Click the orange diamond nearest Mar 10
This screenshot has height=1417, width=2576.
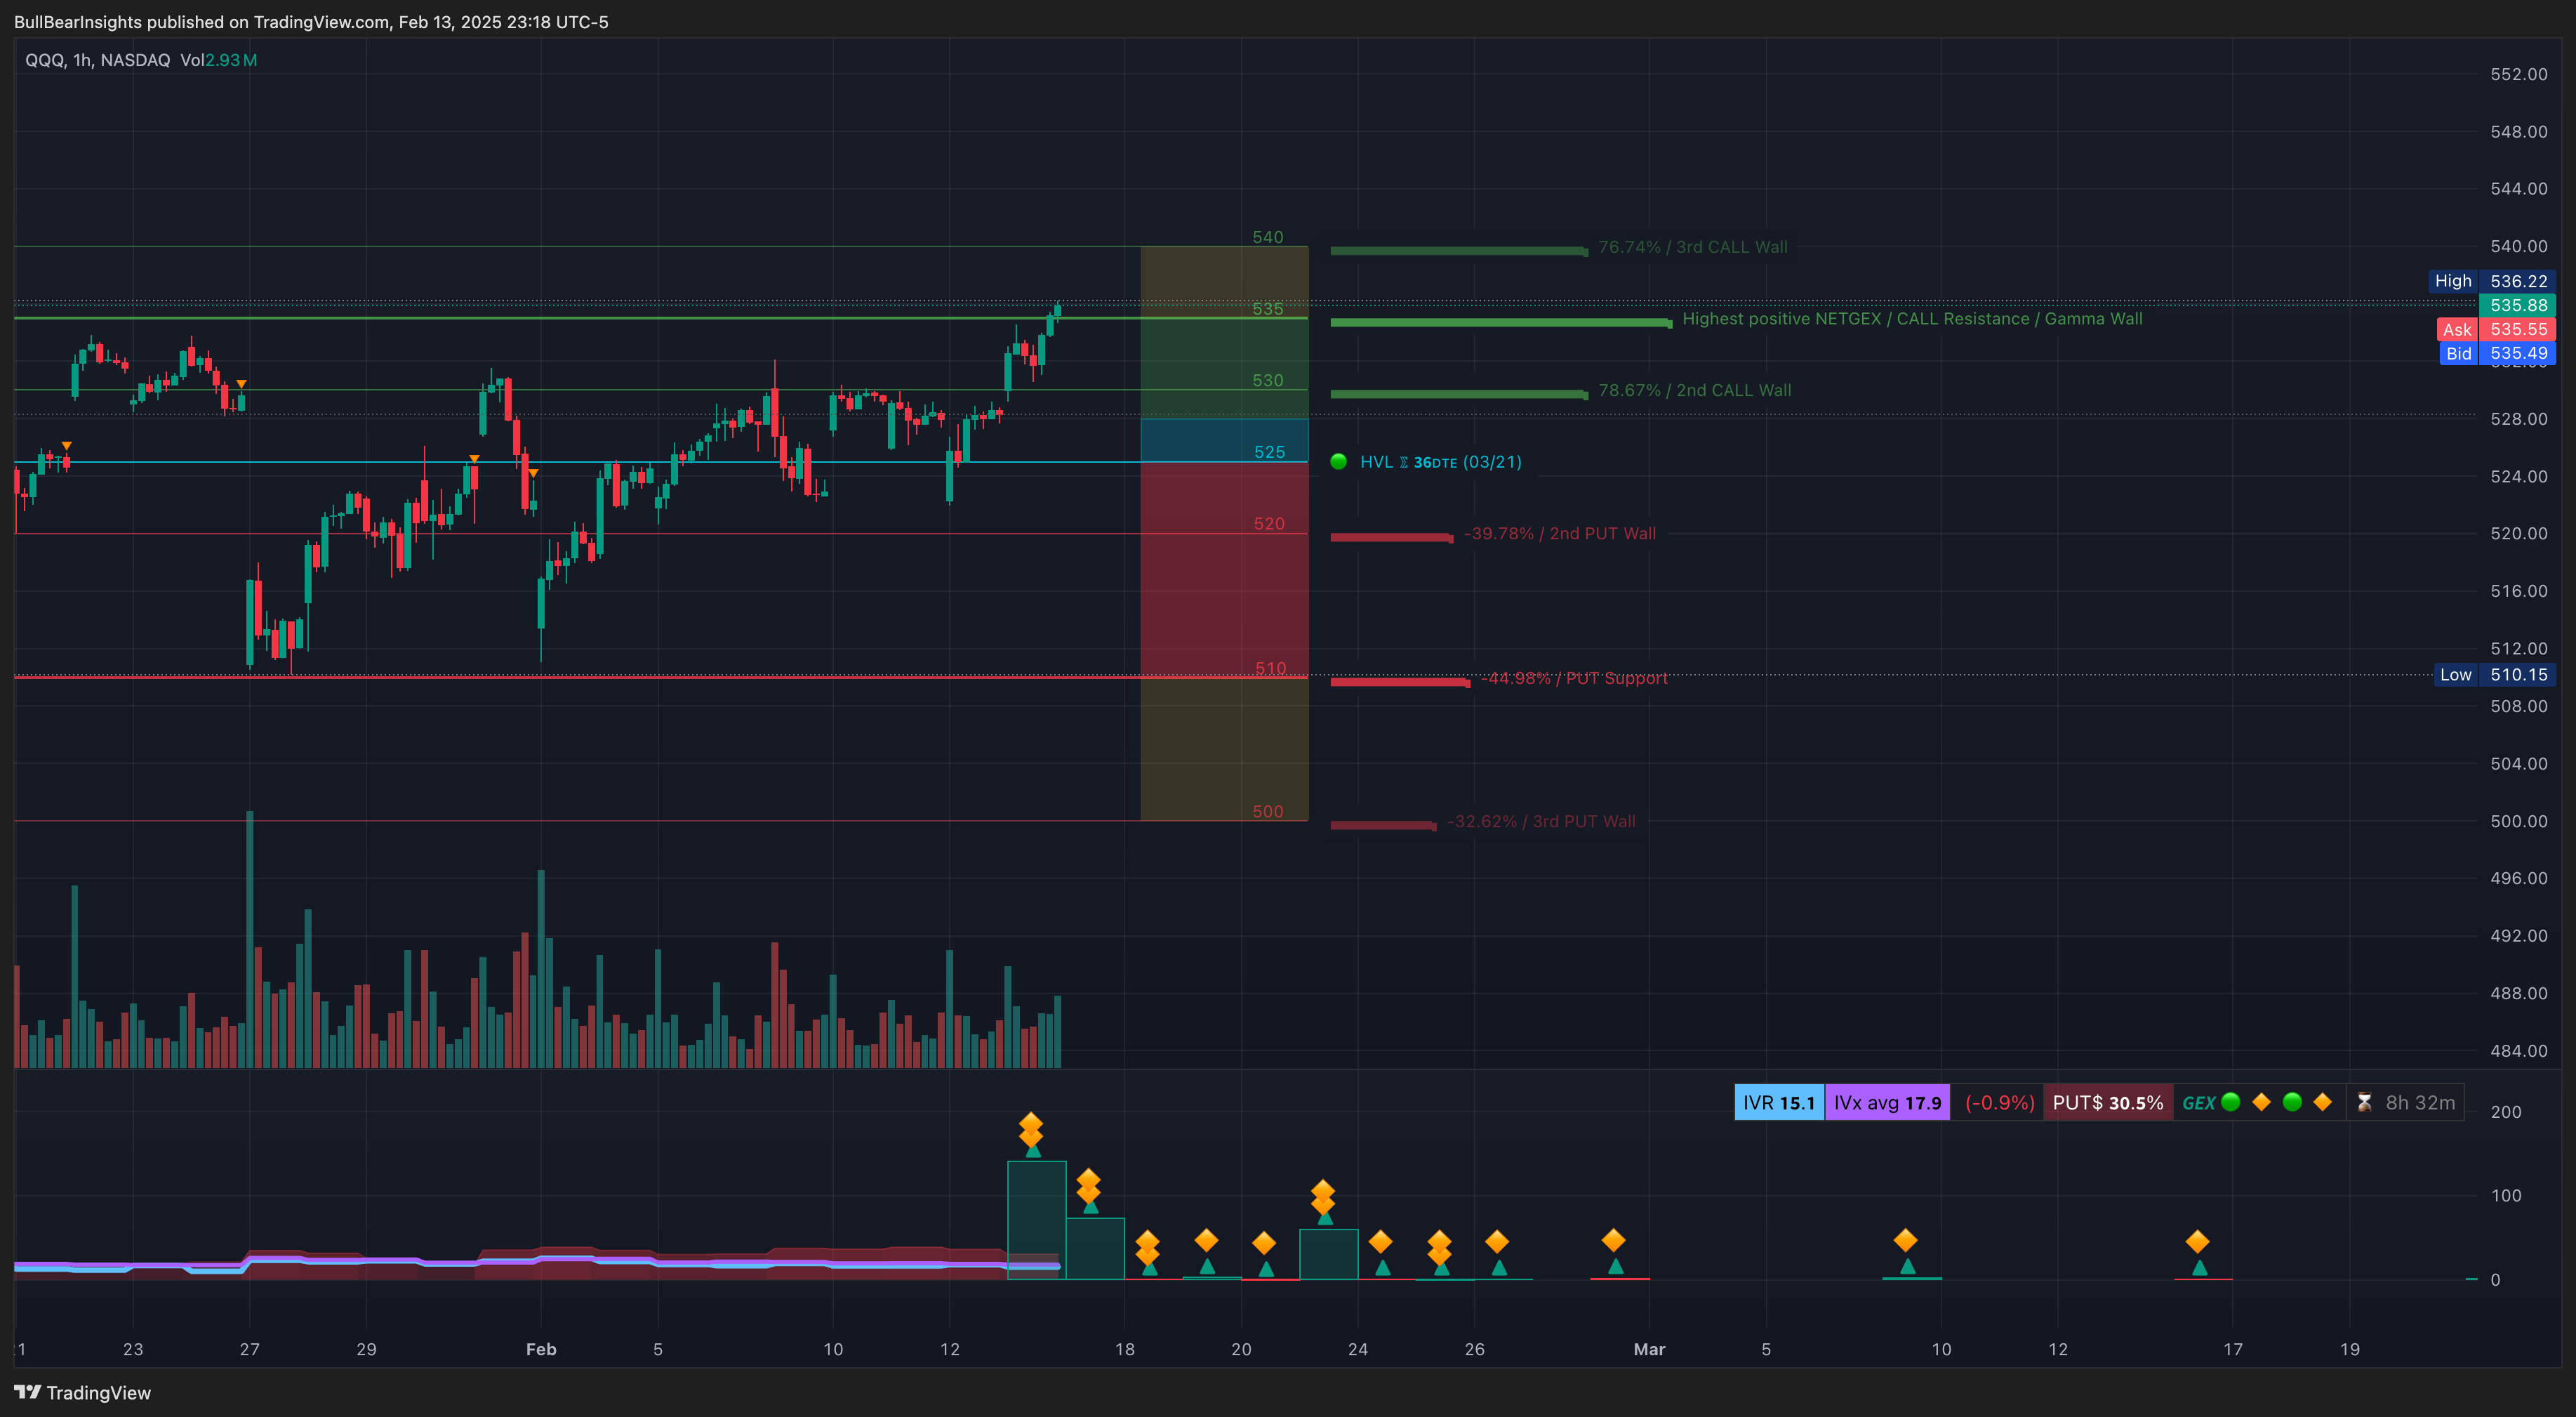pyautogui.click(x=1905, y=1241)
